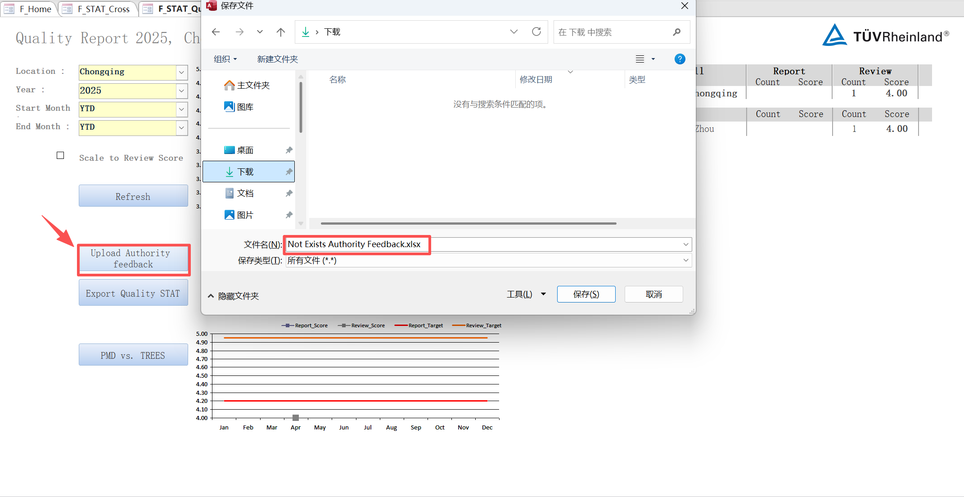Open the Location dropdown showing Chongqing

click(181, 72)
